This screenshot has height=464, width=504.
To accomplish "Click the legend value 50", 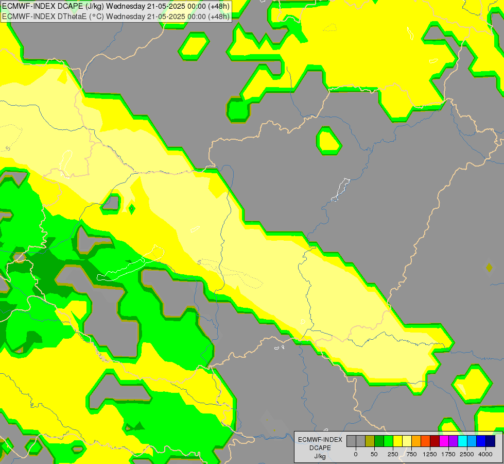I will click(x=374, y=454).
